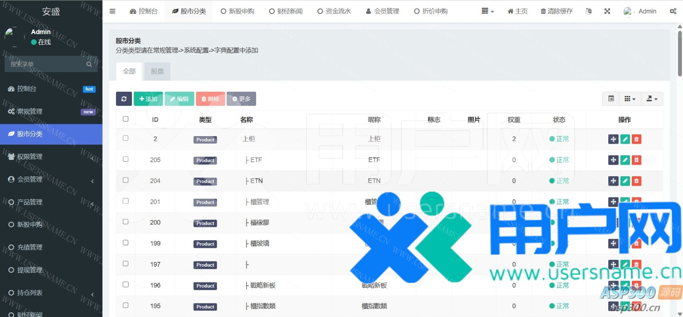Click the red delete icon for row ID 2
683x317 pixels.
[x=636, y=139]
